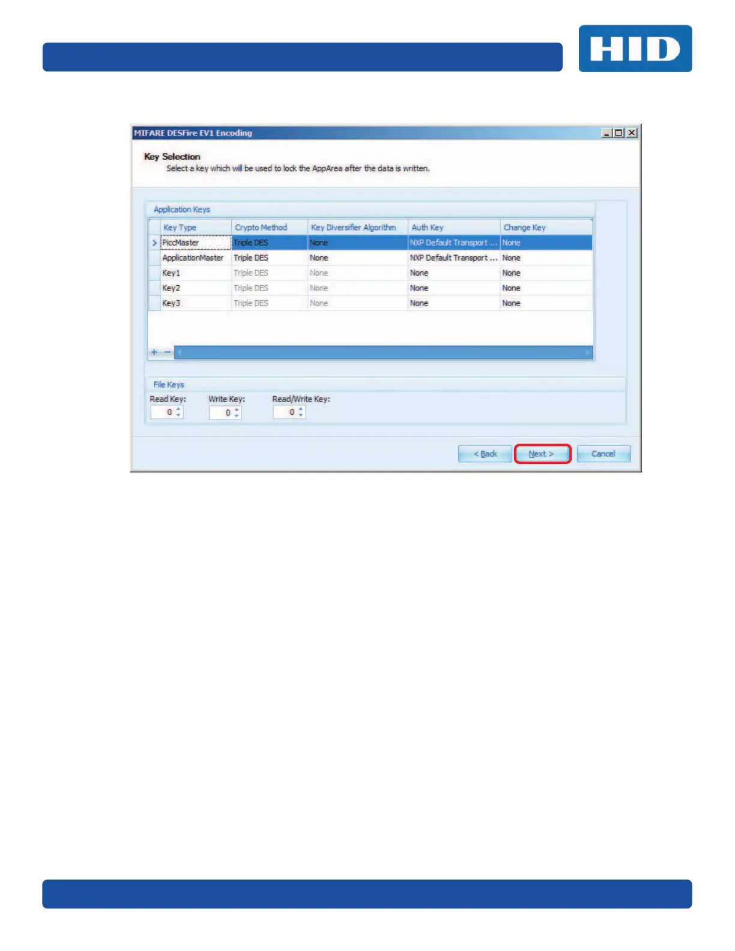Sort by the Key Type column header
735x951 pixels.
point(196,228)
